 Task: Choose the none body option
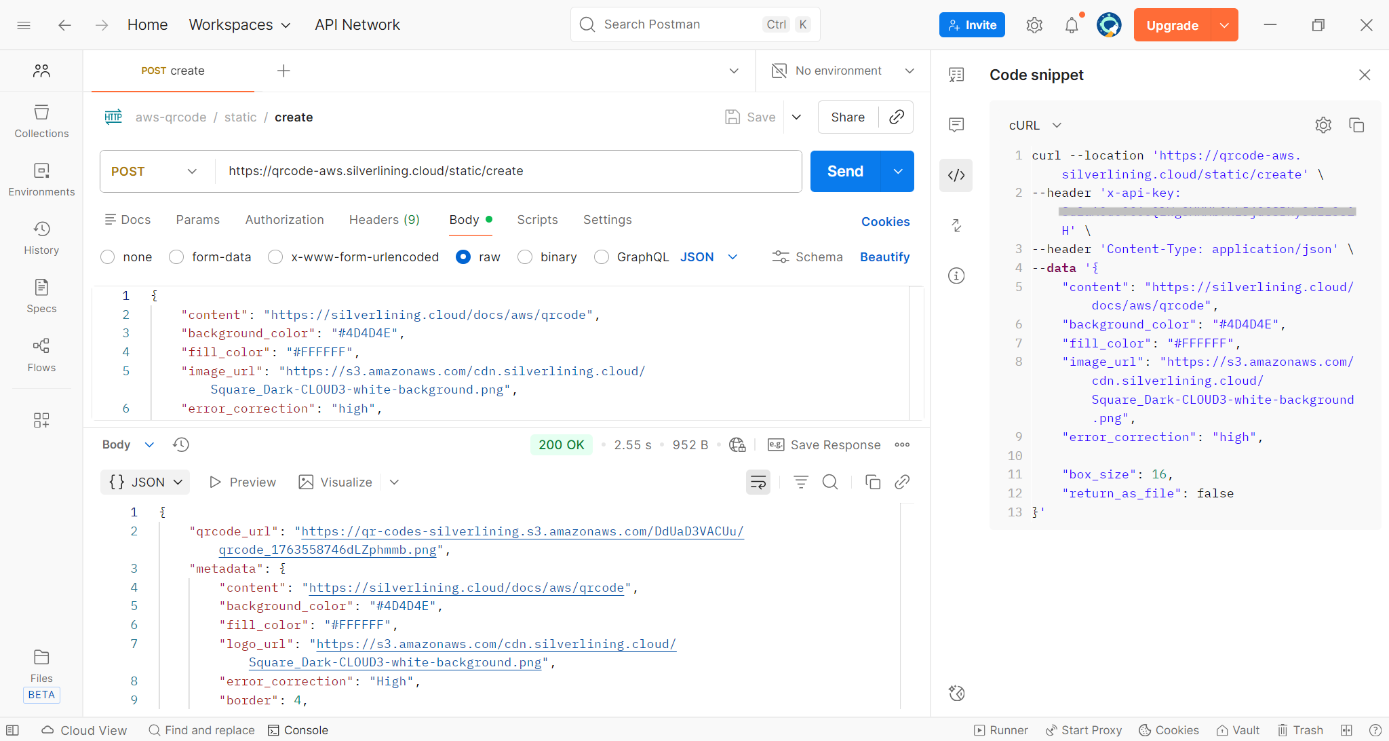click(107, 257)
